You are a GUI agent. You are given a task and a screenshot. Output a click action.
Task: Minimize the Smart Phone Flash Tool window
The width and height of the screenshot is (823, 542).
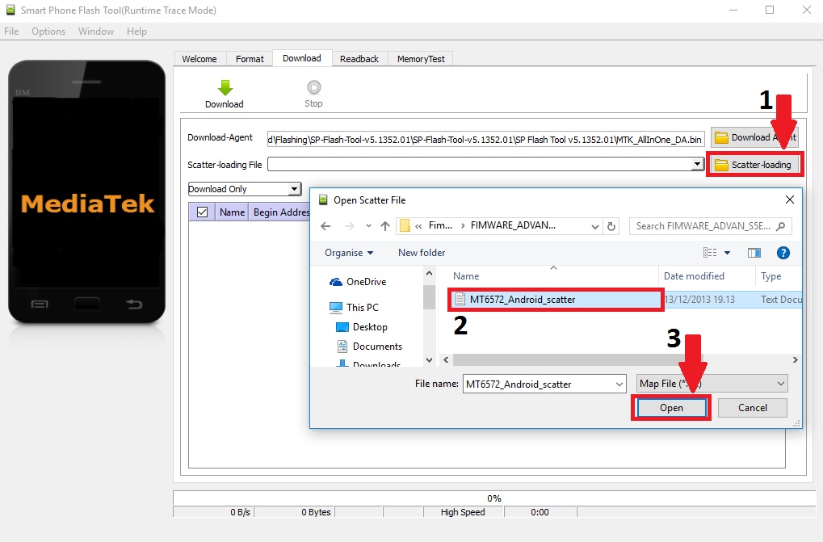[x=733, y=10]
